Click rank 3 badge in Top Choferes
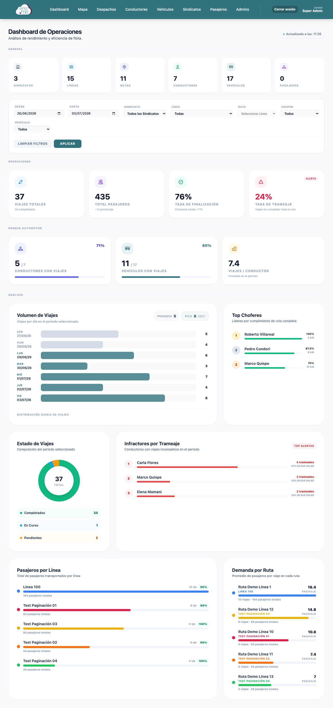 coord(236,365)
